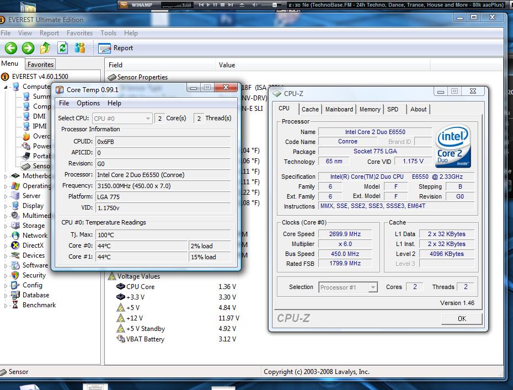This screenshot has width=513, height=390.
Task: Open the EVEREST Report menu
Action: pos(50,33)
